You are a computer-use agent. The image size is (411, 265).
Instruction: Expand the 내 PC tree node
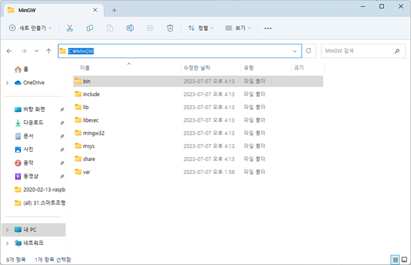pos(7,230)
